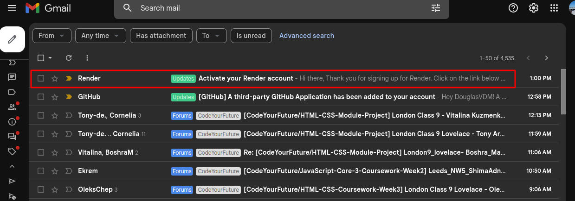575x201 pixels.
Task: Open search filter options icon
Action: coord(435,8)
